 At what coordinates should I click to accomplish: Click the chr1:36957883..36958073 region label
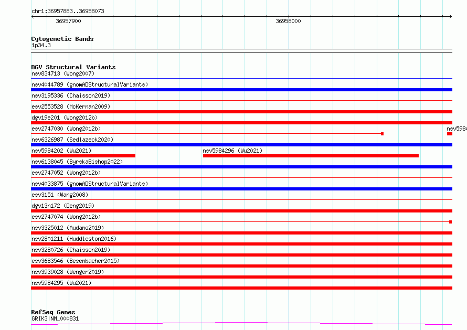pos(68,11)
